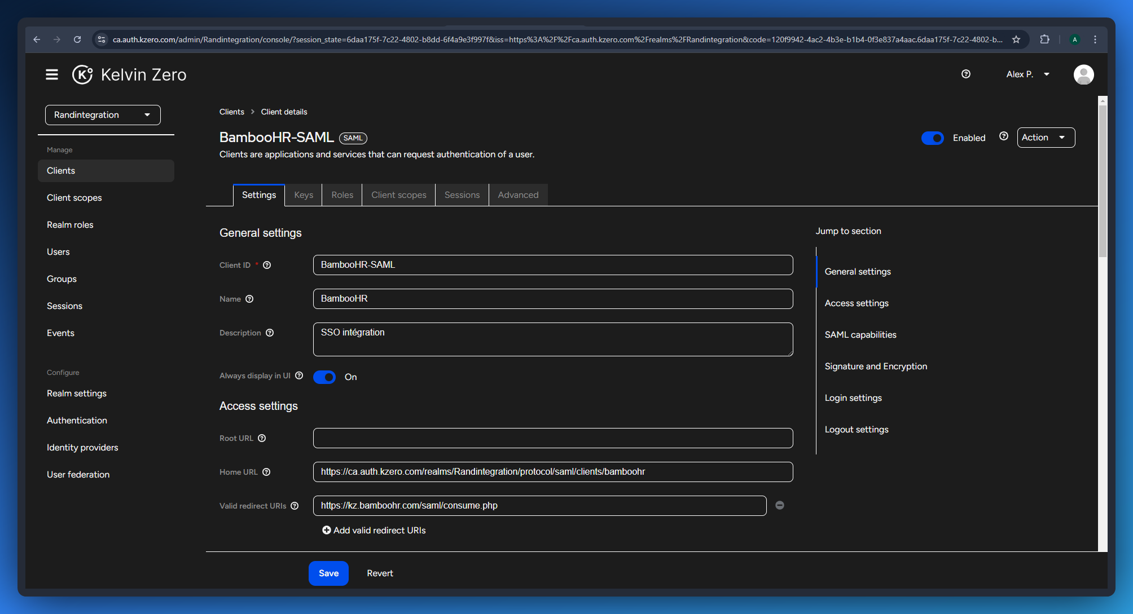Go back in the browser
1133x614 pixels.
tap(37, 39)
